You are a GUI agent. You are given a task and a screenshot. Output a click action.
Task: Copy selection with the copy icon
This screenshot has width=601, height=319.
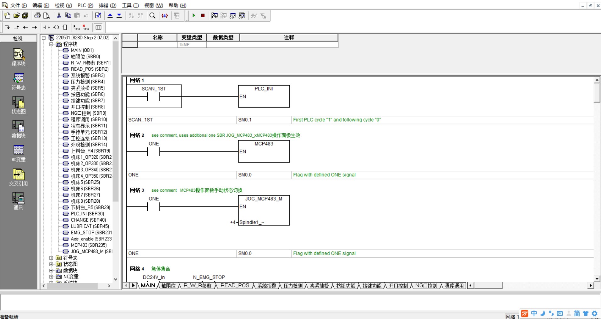[x=68, y=15]
